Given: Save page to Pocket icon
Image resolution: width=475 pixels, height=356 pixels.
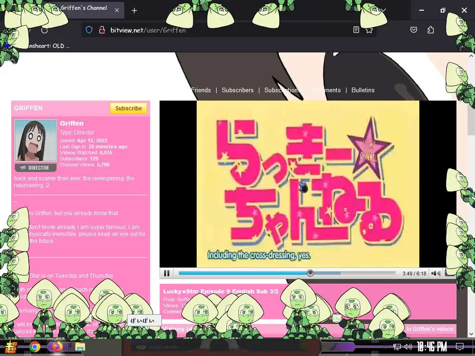Looking at the screenshot, I should [413, 30].
